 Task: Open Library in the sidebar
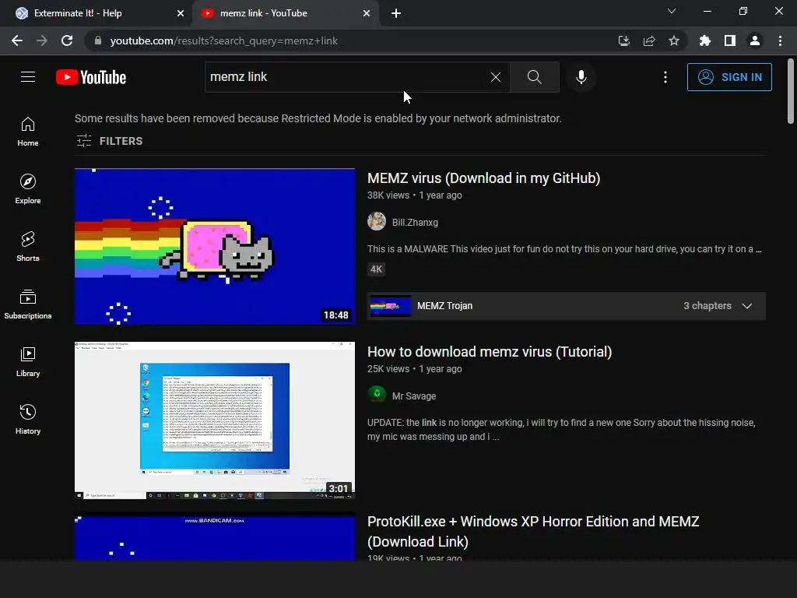28,362
